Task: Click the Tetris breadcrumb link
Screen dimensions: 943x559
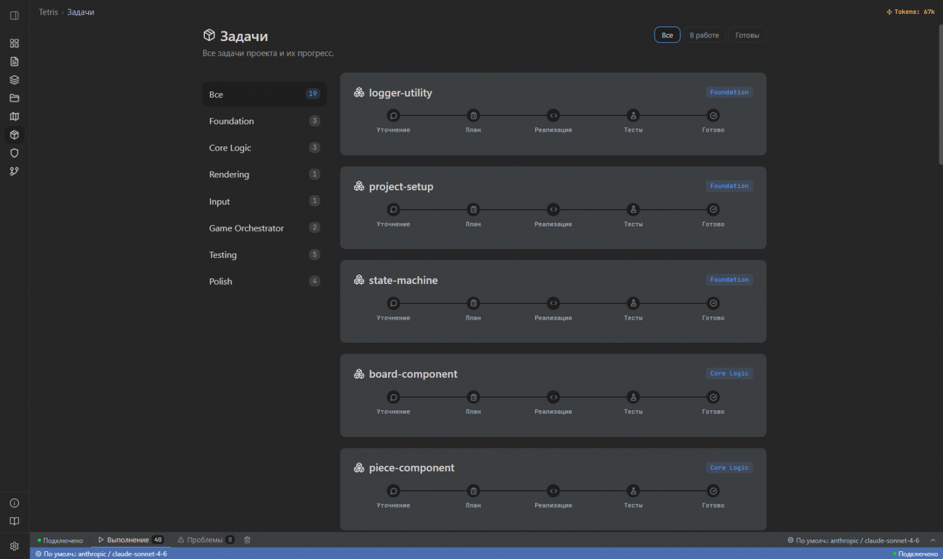Action: 48,12
